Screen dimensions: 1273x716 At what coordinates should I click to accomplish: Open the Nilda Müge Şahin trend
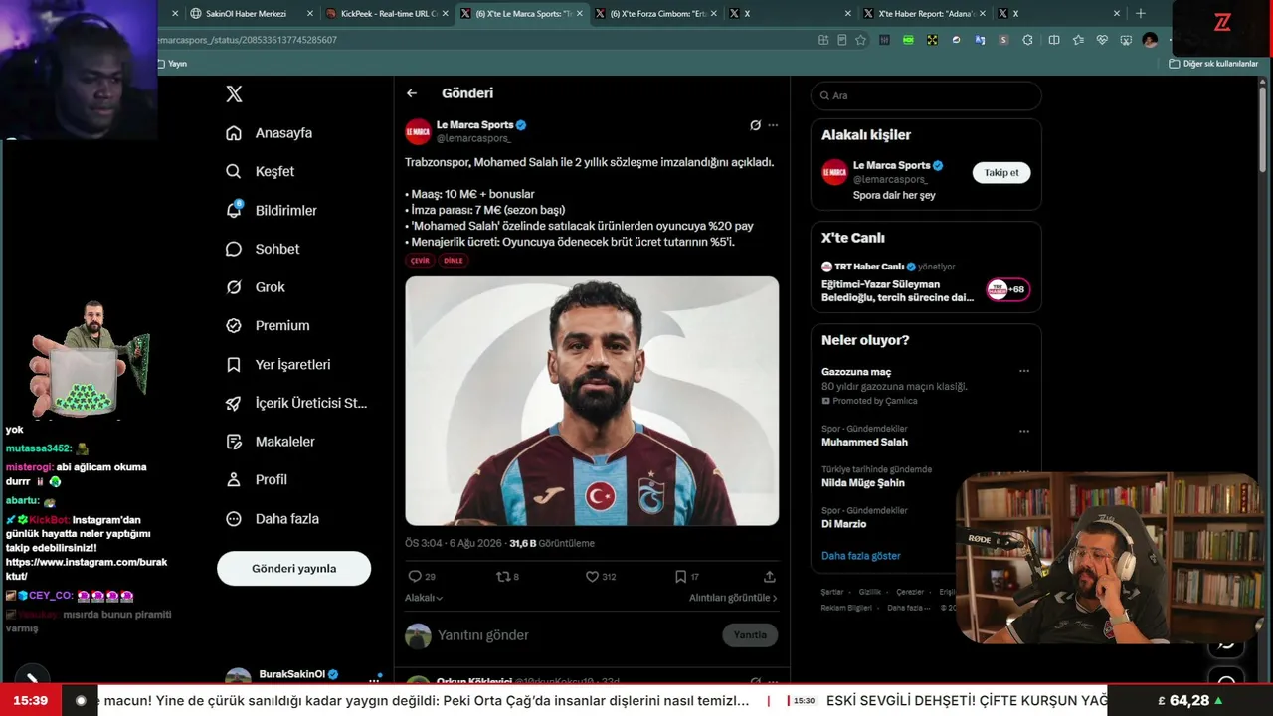863,482
